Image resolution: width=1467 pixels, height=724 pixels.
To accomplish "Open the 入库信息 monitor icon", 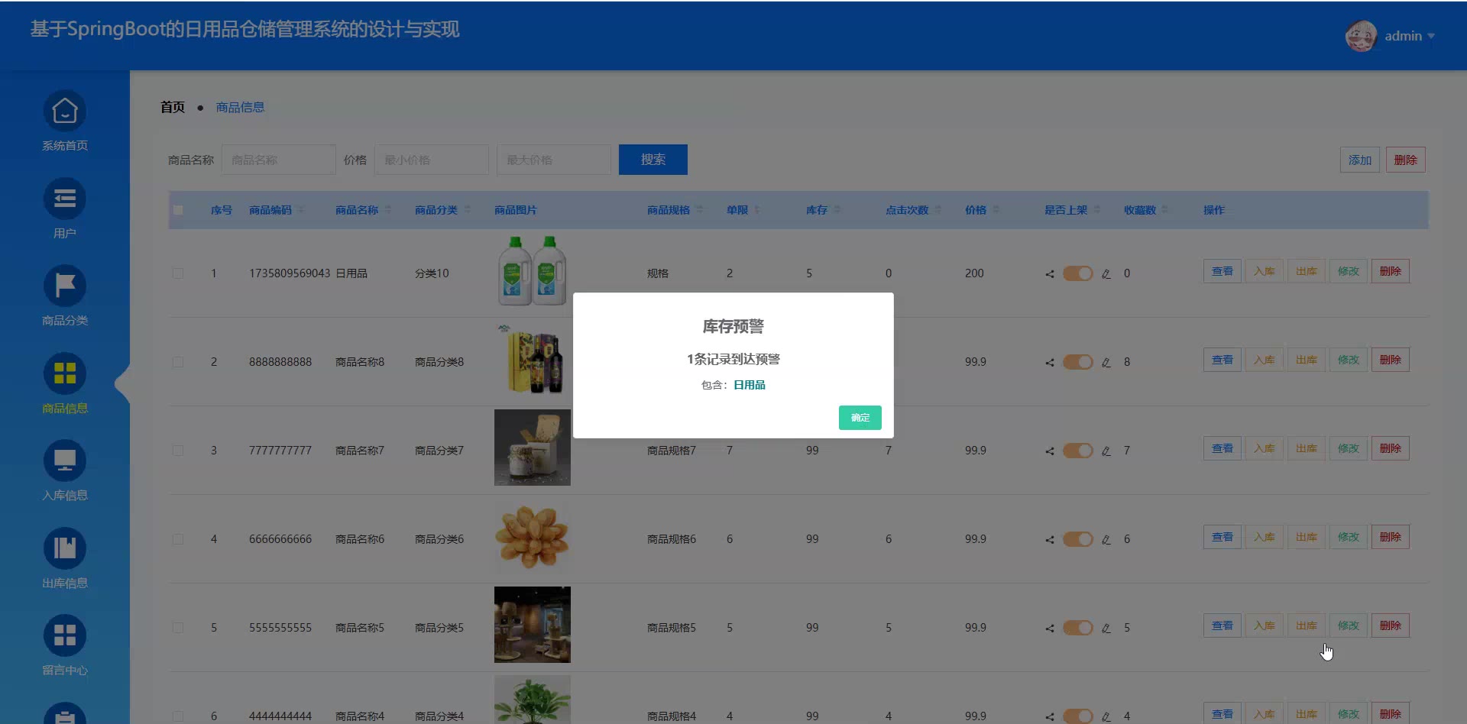I will (x=65, y=461).
